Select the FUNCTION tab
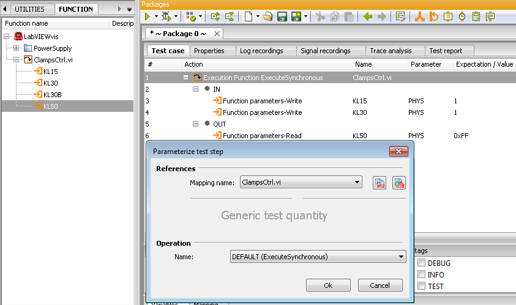 [x=76, y=9]
